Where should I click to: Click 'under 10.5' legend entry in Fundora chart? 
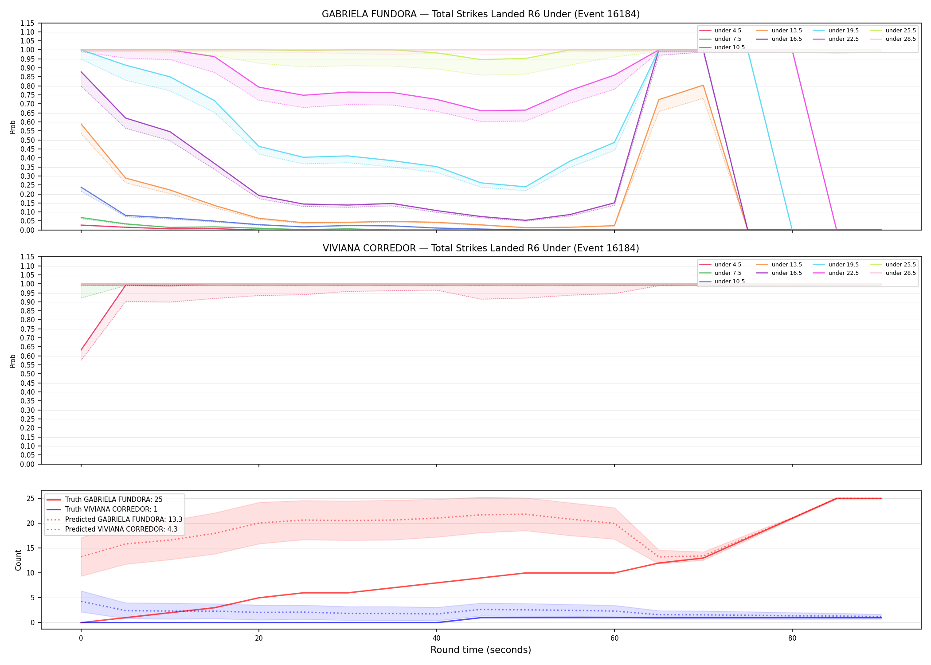tap(722, 47)
